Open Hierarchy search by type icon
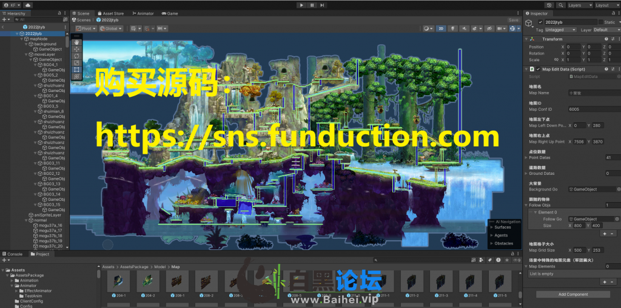The width and height of the screenshot is (621, 308). pos(65,19)
